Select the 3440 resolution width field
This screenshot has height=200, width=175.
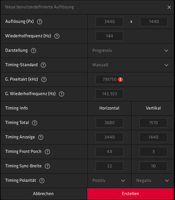click(x=109, y=22)
